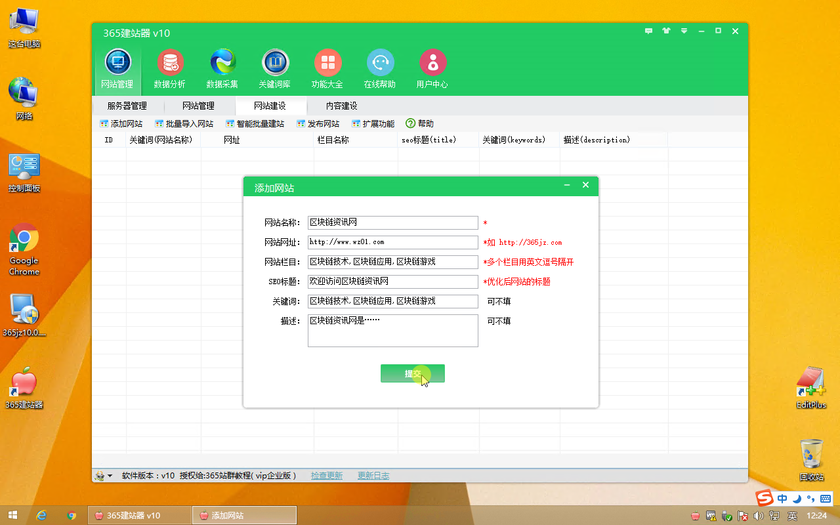
Task: Open 365jz10.0 installer desktop icon
Action: [24, 315]
